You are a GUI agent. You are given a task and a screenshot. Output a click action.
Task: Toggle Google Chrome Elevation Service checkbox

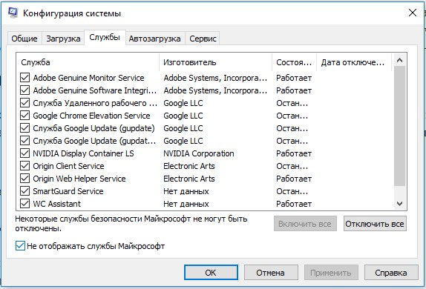24,116
